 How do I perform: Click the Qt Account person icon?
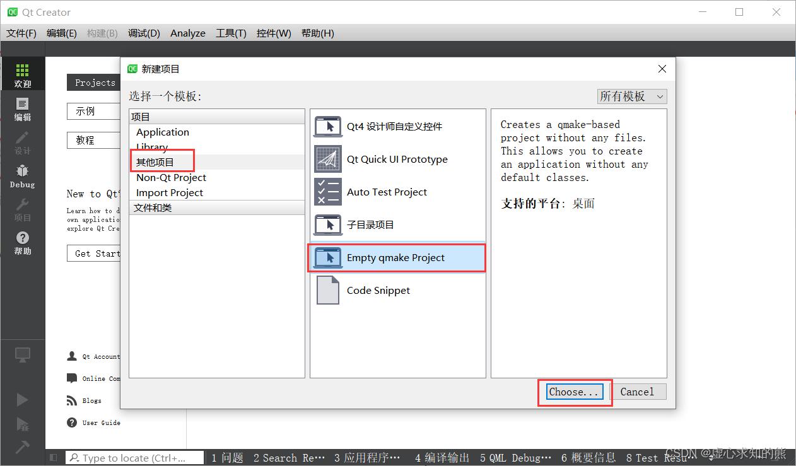tap(72, 356)
